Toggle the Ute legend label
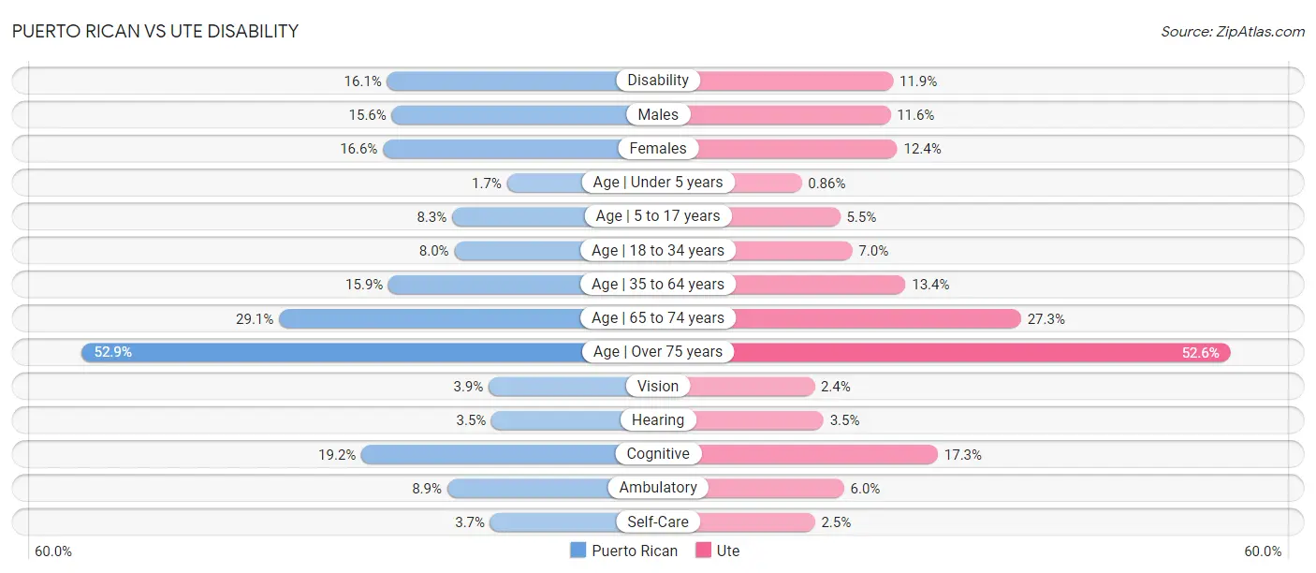 pos(728,551)
